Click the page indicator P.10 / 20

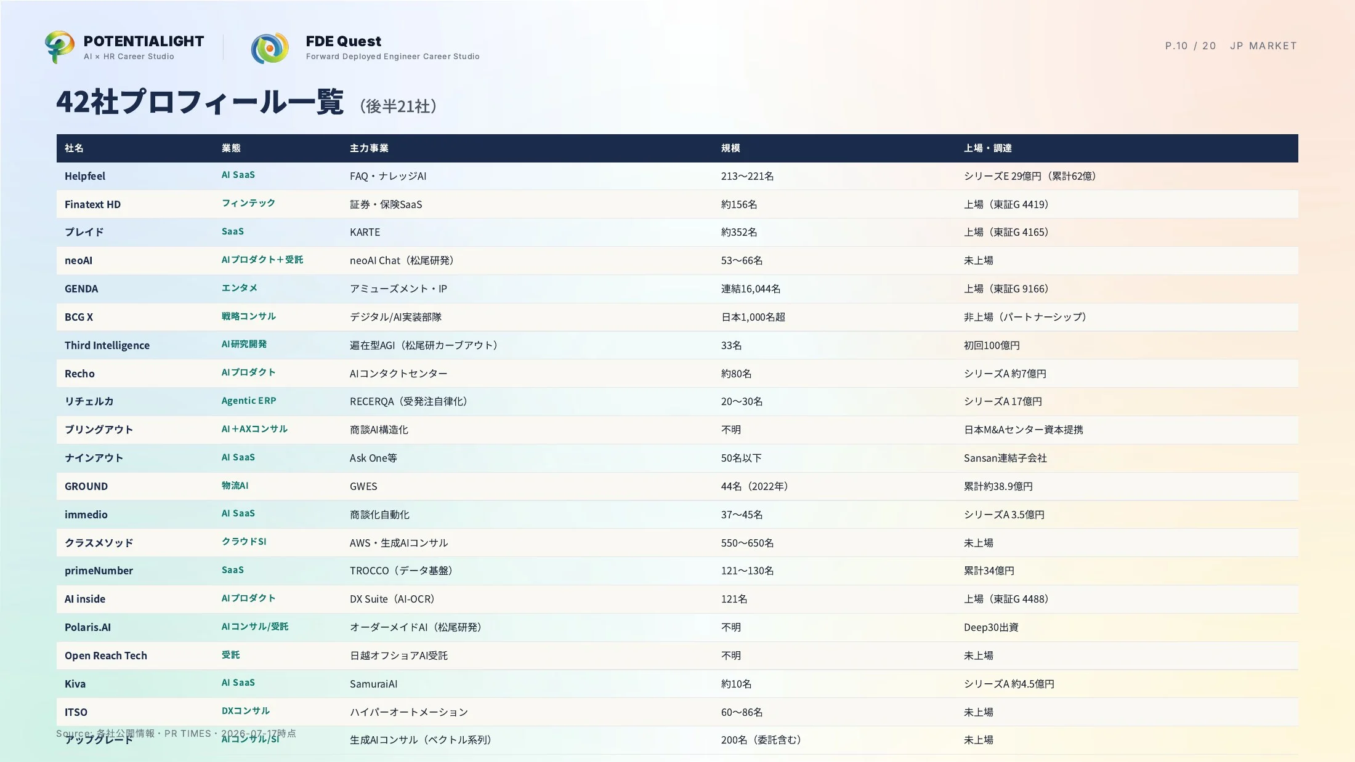[1191, 46]
